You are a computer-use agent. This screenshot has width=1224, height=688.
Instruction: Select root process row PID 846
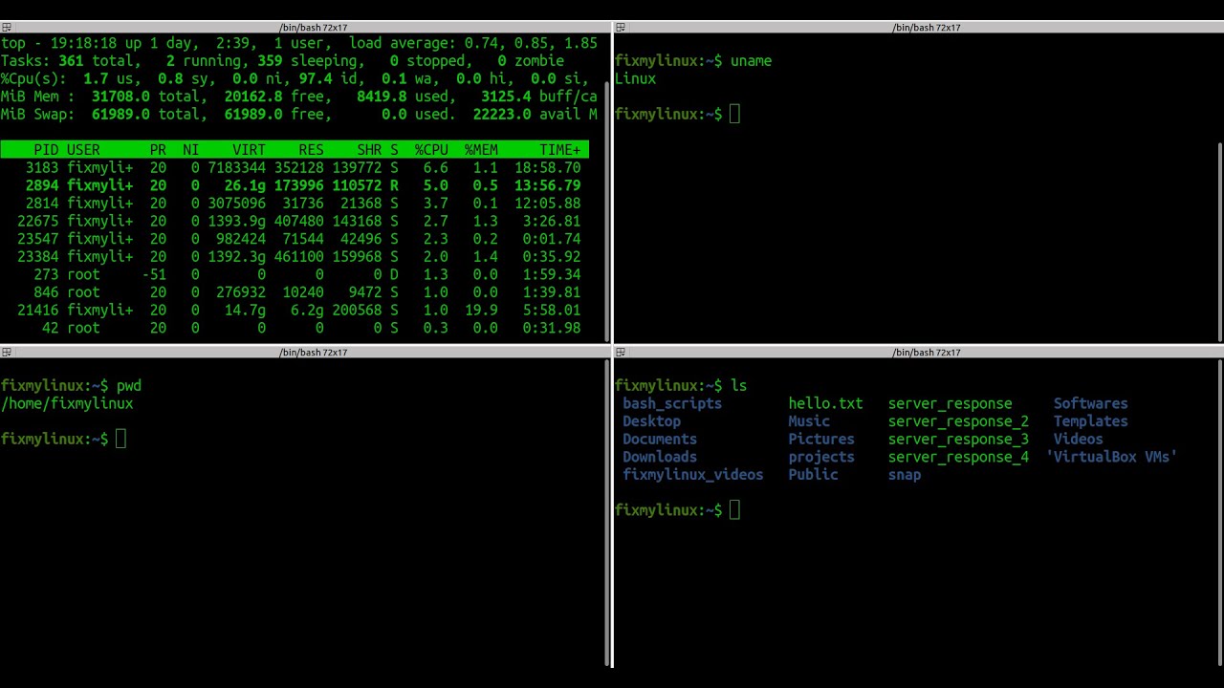coord(295,292)
